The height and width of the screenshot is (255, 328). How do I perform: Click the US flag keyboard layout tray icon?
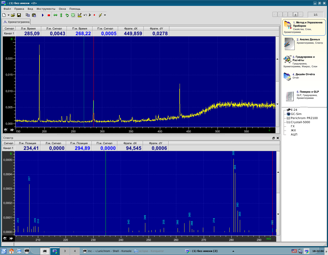(x=294, y=251)
